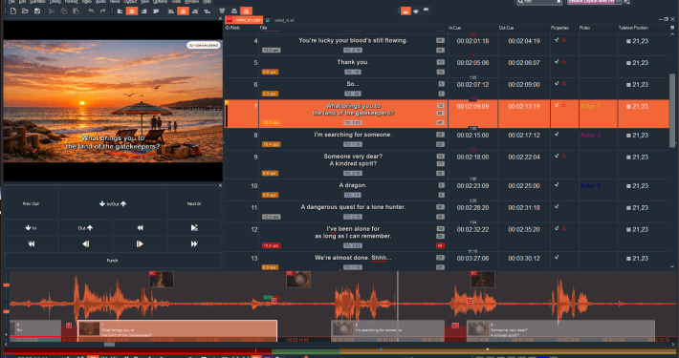This screenshot has width=679, height=358.
Task: Click the Prev Out button
Action: pyautogui.click(x=31, y=203)
